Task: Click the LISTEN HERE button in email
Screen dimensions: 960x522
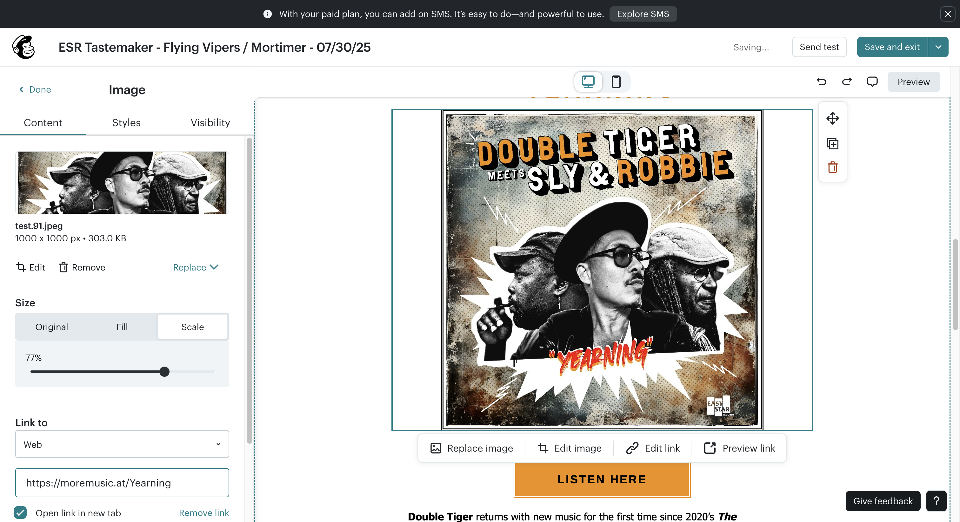Action: pos(602,480)
